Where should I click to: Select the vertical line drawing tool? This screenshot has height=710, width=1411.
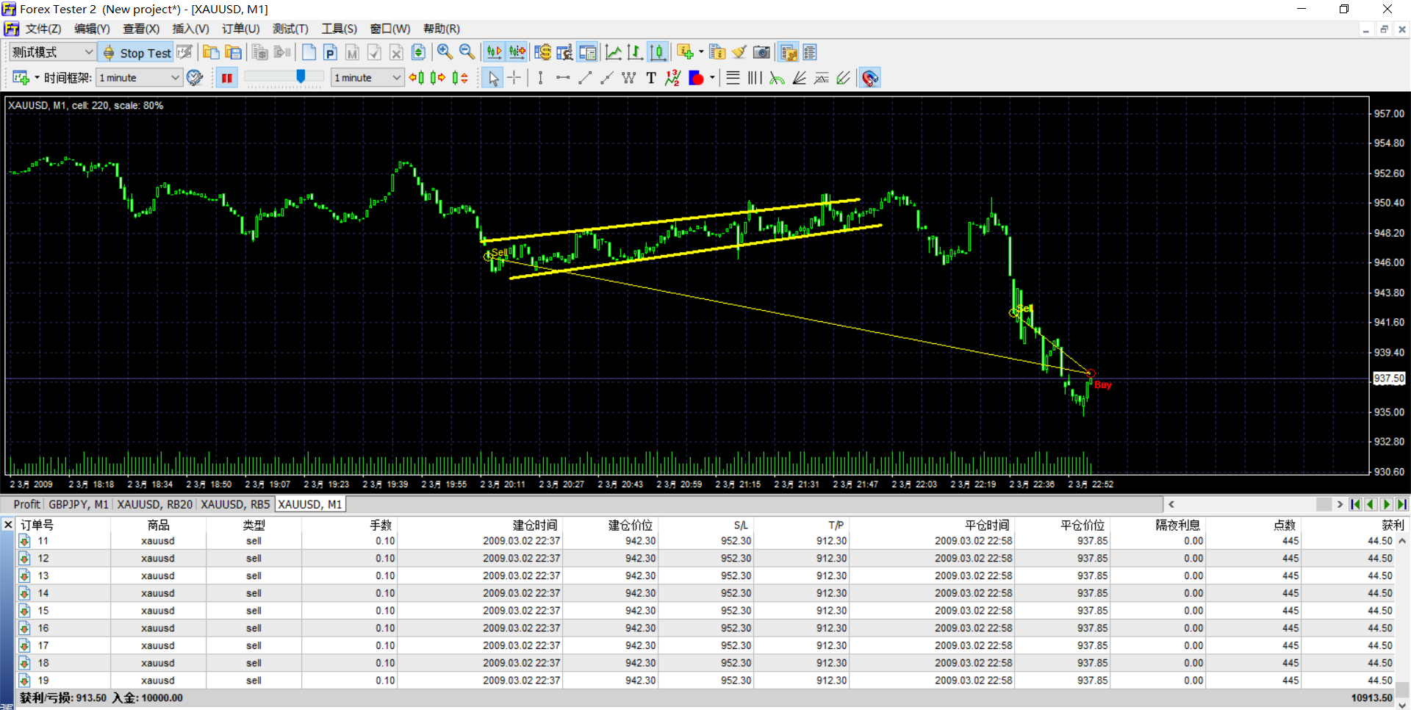click(540, 78)
